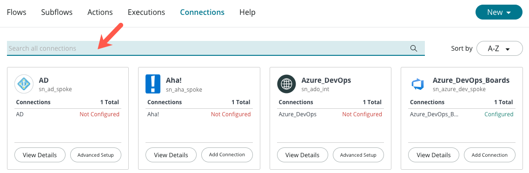Click the sn_azure_dev_spoke scope text
The height and width of the screenshot is (173, 529).
click(x=459, y=89)
